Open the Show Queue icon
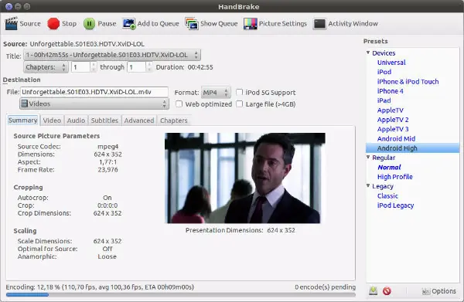The image size is (464, 302). click(192, 24)
